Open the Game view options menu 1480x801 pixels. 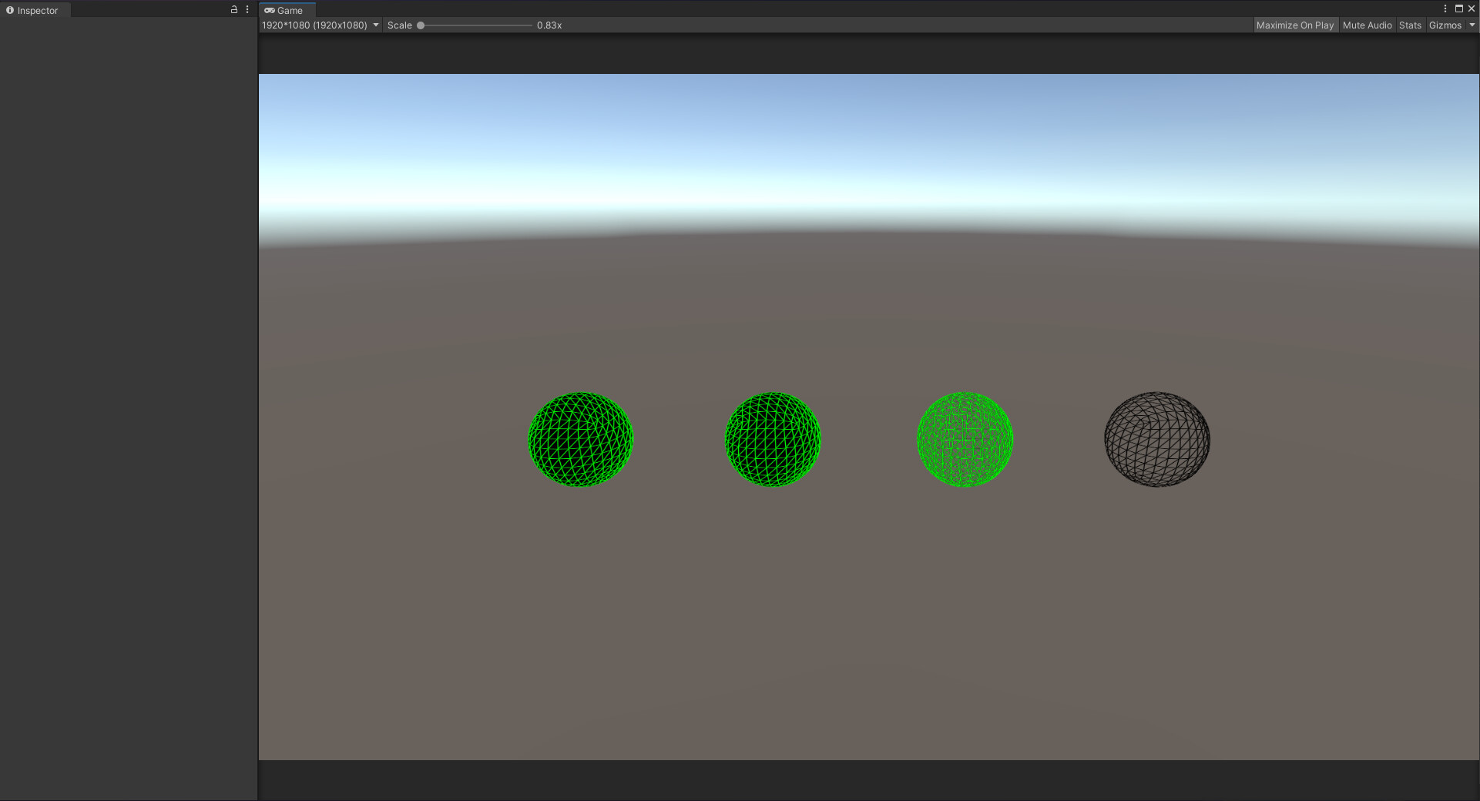click(1445, 8)
